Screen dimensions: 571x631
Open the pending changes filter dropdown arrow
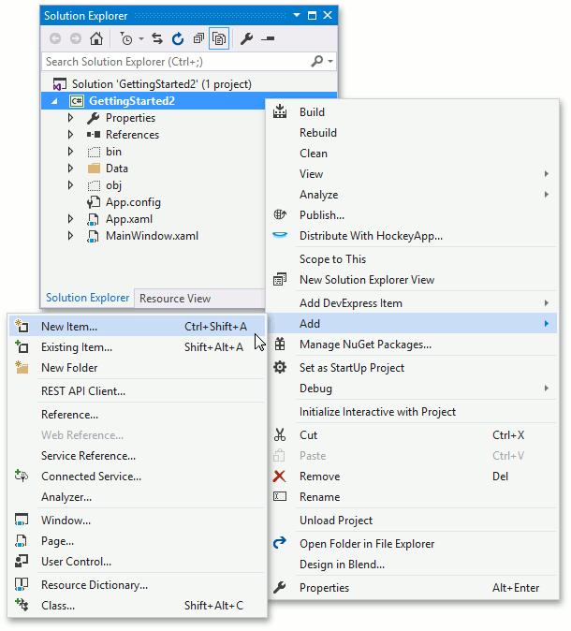[141, 39]
